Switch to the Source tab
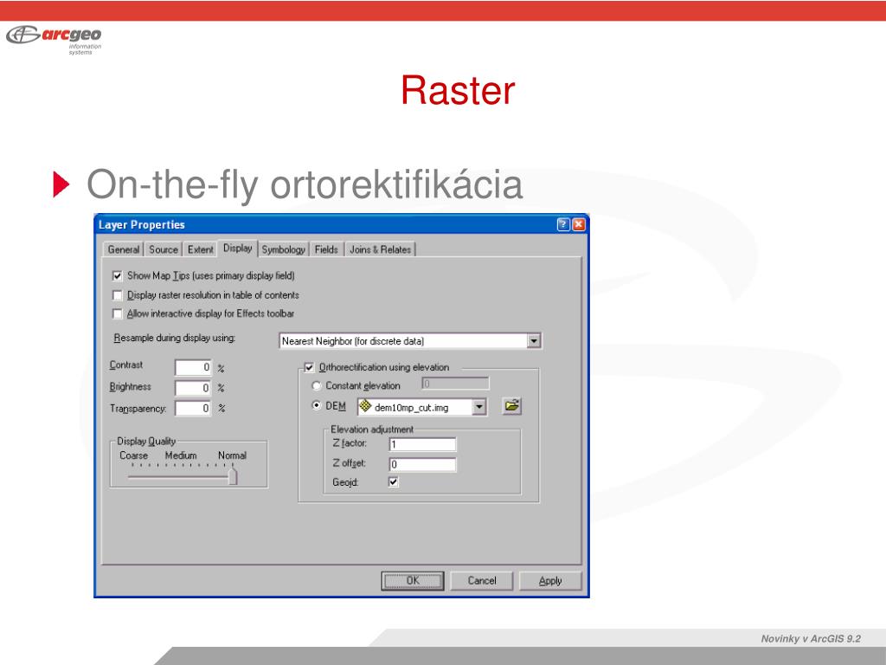This screenshot has width=886, height=665. [164, 249]
